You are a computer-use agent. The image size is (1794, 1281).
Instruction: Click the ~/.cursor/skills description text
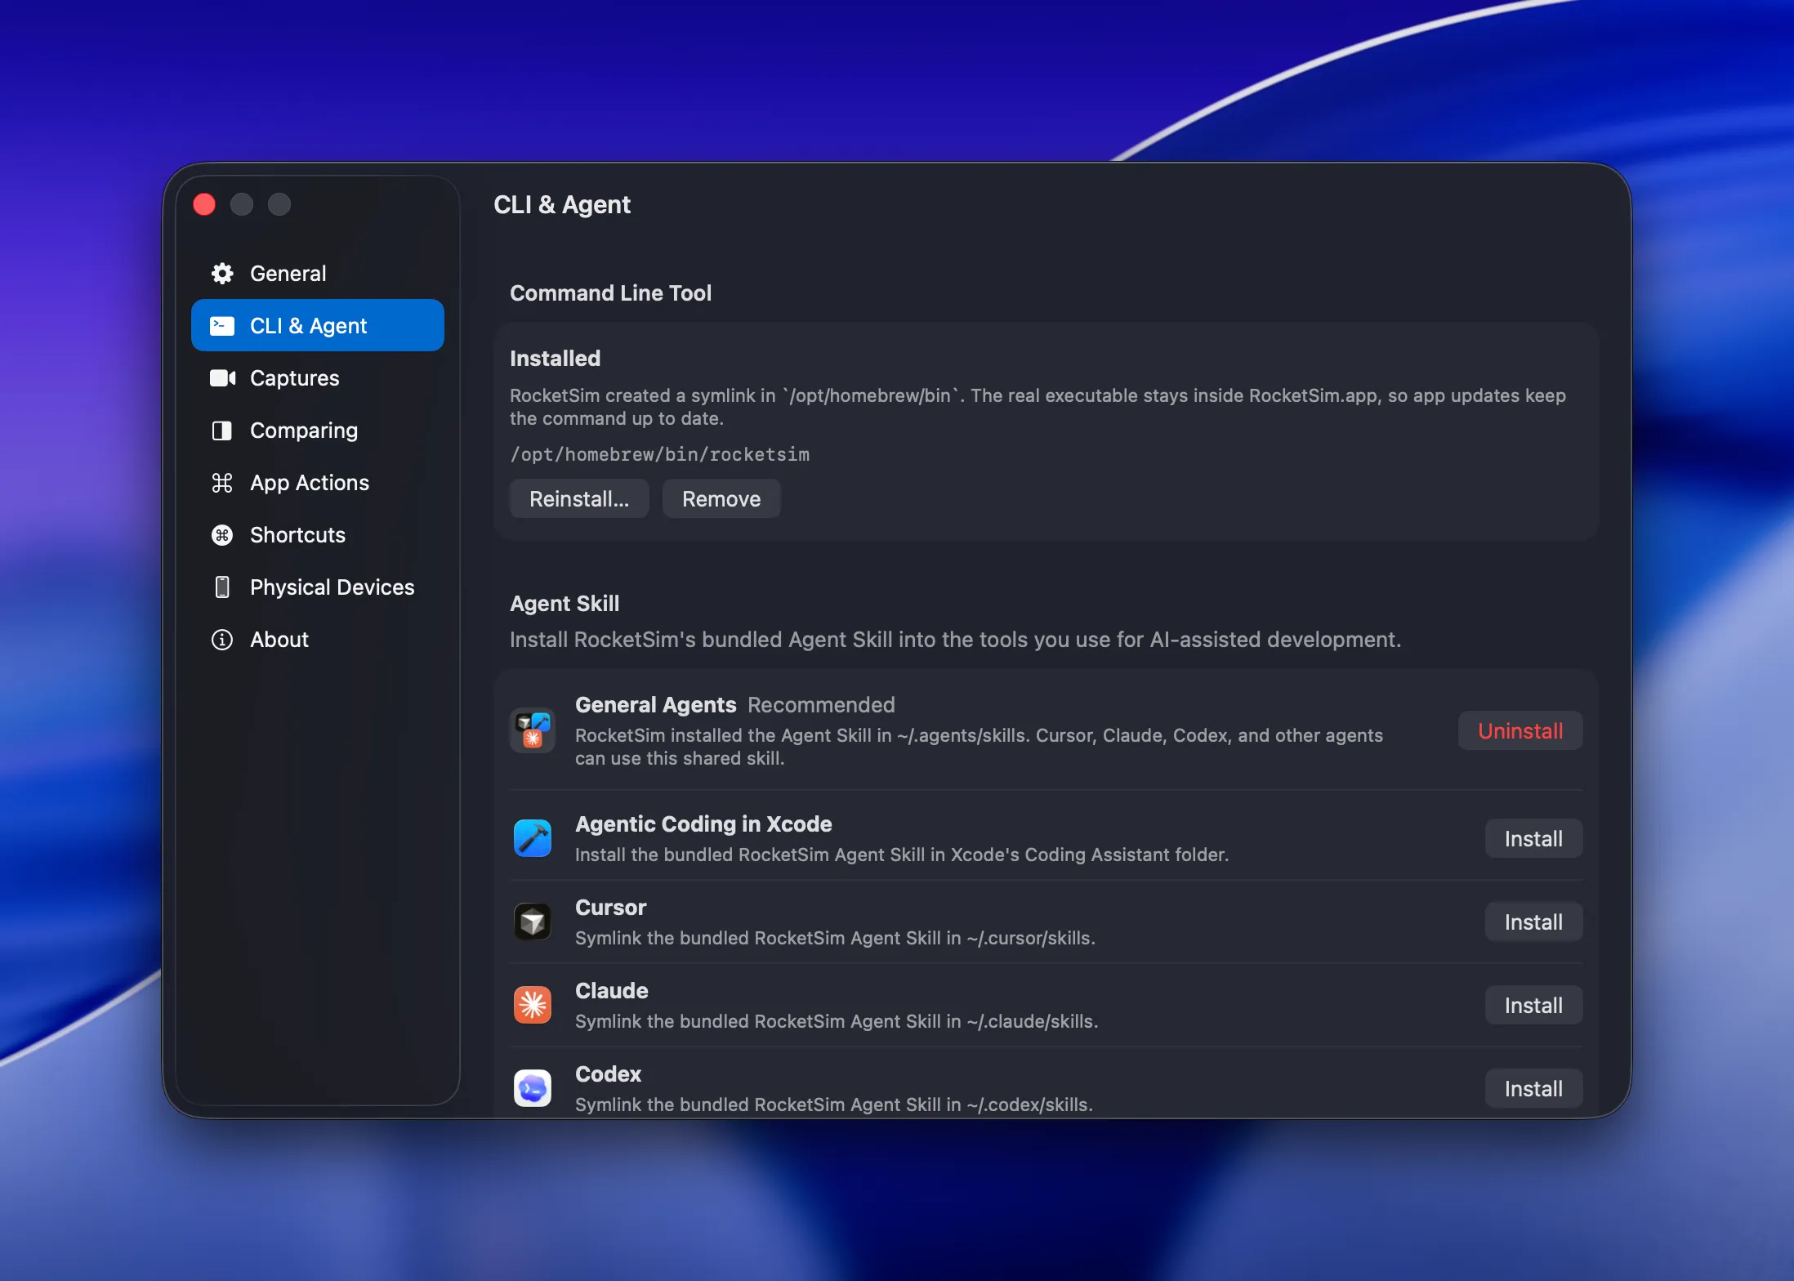point(835,938)
